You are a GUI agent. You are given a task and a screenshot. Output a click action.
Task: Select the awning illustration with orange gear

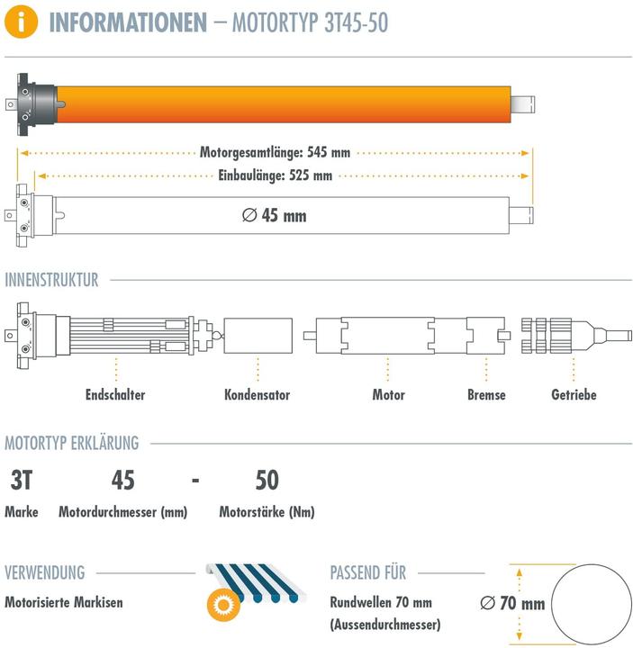tap(256, 592)
